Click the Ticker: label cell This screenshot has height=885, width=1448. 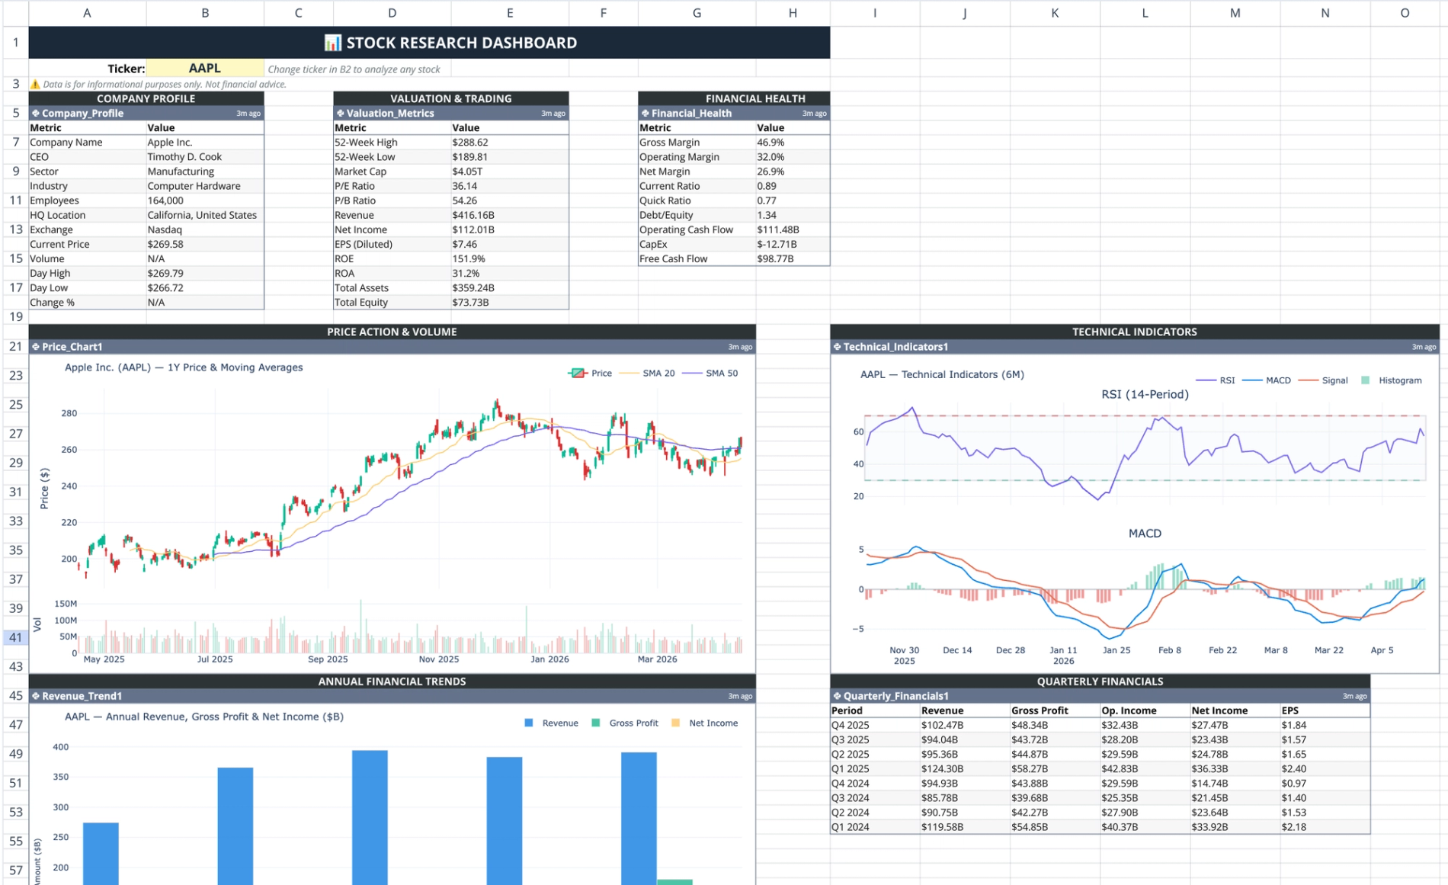point(88,68)
